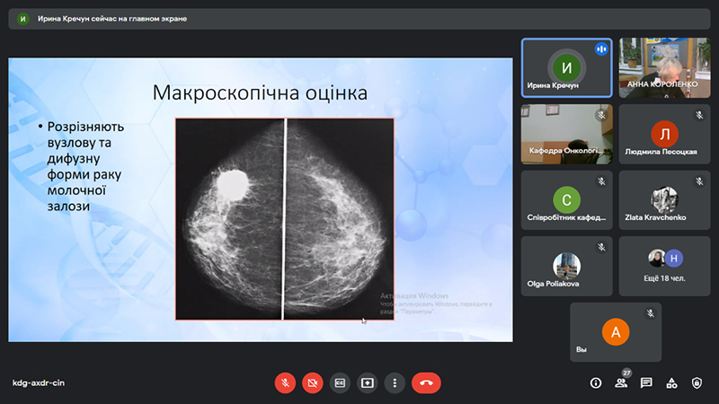This screenshot has width=719, height=404.
Task: Click the mammogram image on slide
Action: [x=284, y=219]
